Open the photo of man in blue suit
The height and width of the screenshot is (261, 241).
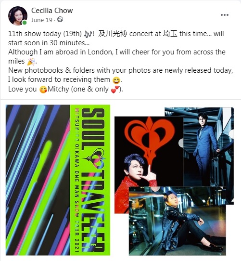(x=208, y=146)
